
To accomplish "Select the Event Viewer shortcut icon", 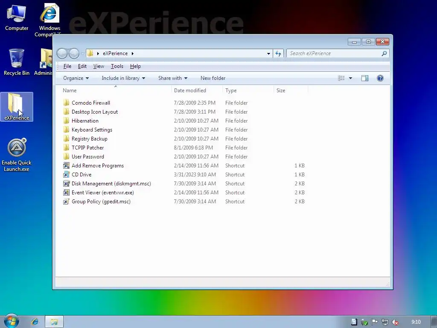I will point(66,193).
